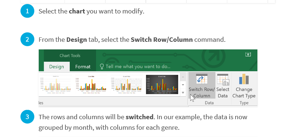Viewport: 291px width, 137px height.
Task: Choose the third patterned chart style thumbnail
Action: tap(126, 84)
